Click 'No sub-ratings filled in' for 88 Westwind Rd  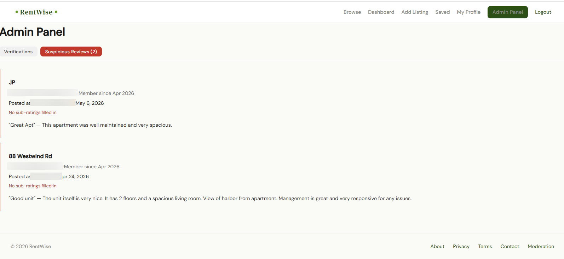(33, 186)
